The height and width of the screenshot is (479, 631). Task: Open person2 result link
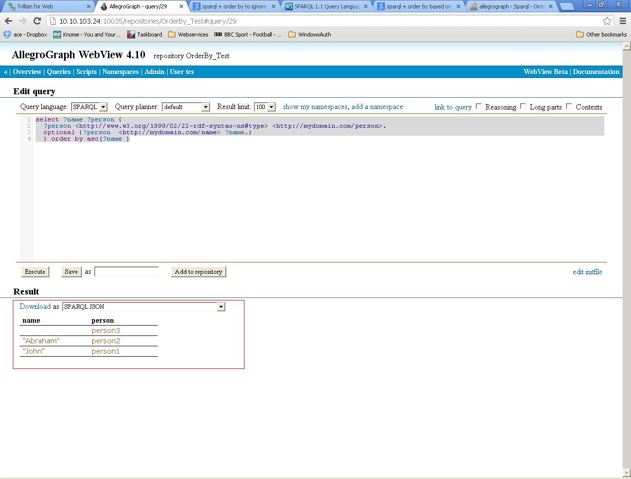[x=106, y=341]
